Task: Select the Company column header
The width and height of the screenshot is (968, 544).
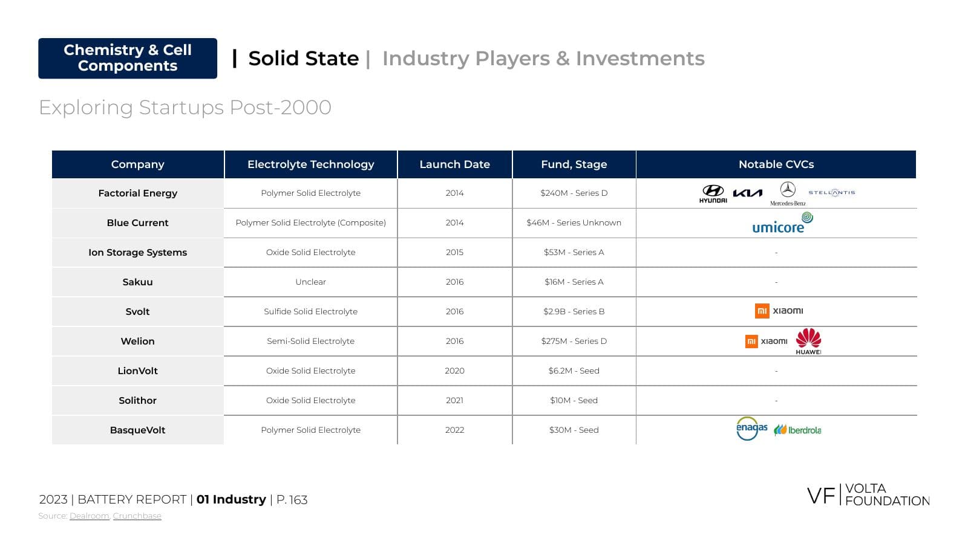Action: click(138, 164)
